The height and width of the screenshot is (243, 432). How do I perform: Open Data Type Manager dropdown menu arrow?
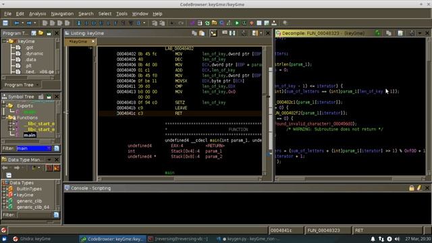tap(49, 160)
